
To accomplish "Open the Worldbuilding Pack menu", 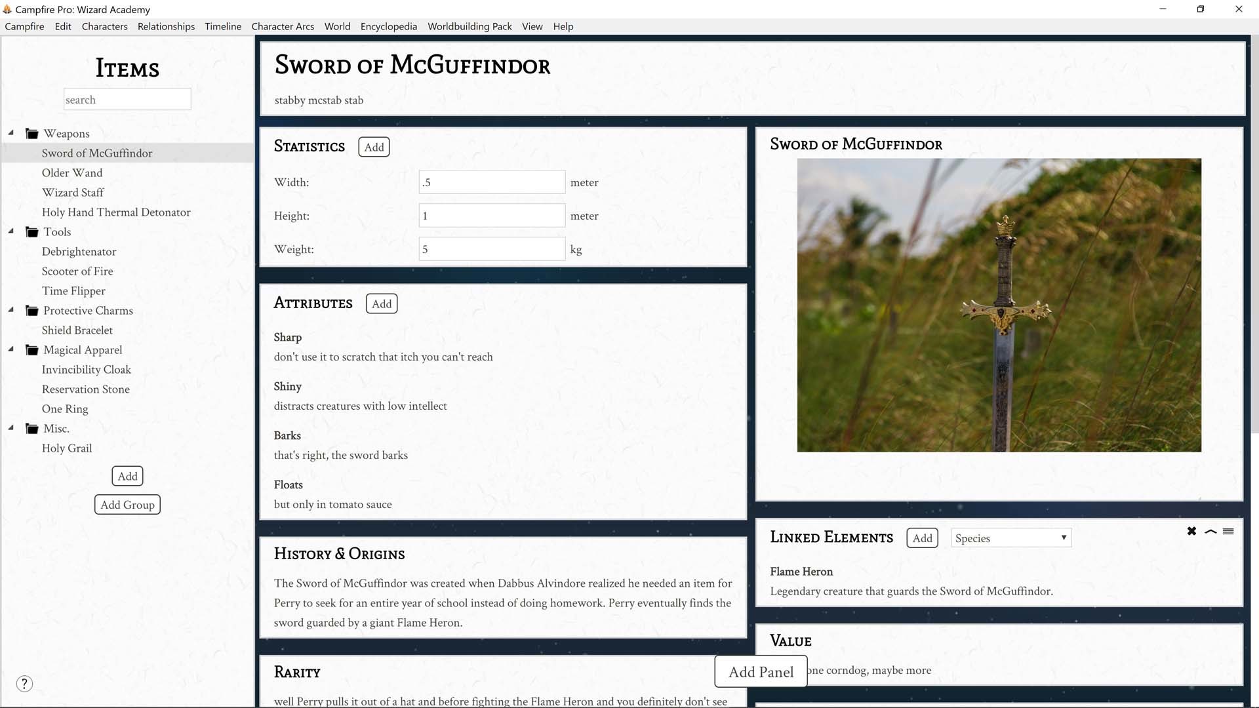I will tap(470, 26).
